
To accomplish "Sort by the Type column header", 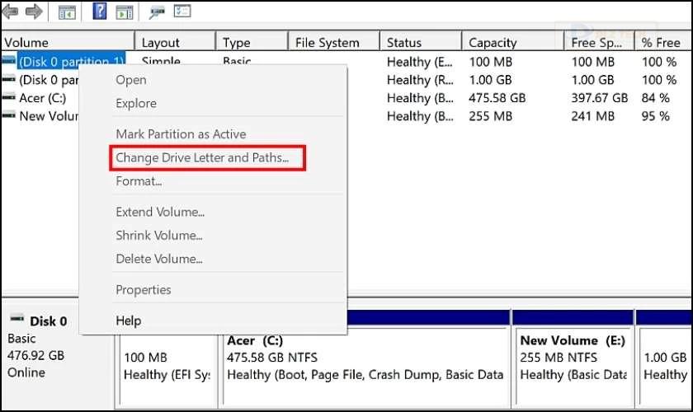I will [x=252, y=42].
